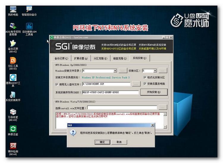The image size is (223, 163).
Task: Browse for Windows安装文件目录 folder
Action: [123, 71]
